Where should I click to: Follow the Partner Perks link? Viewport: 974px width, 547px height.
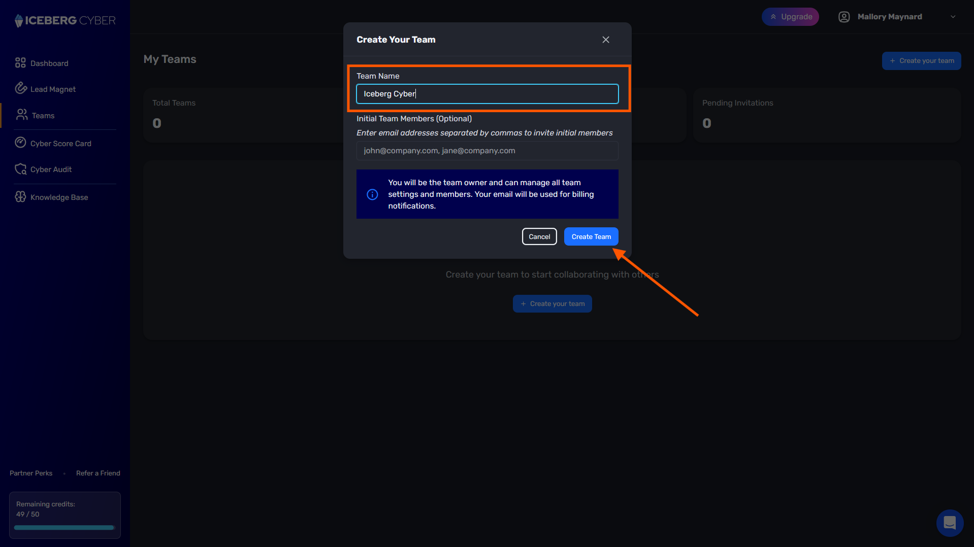pos(31,473)
